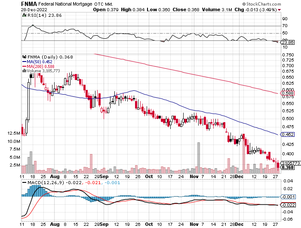Click 'Aug' on the MACD panel date axis
Viewport: 301px width, 228px height.
pos(55,224)
